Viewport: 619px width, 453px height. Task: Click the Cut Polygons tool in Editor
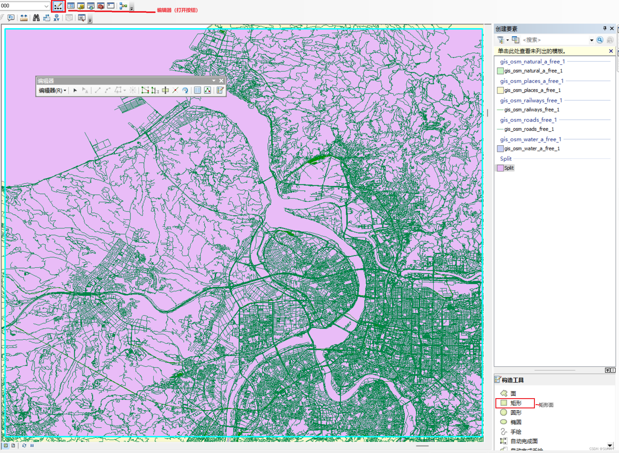point(166,90)
